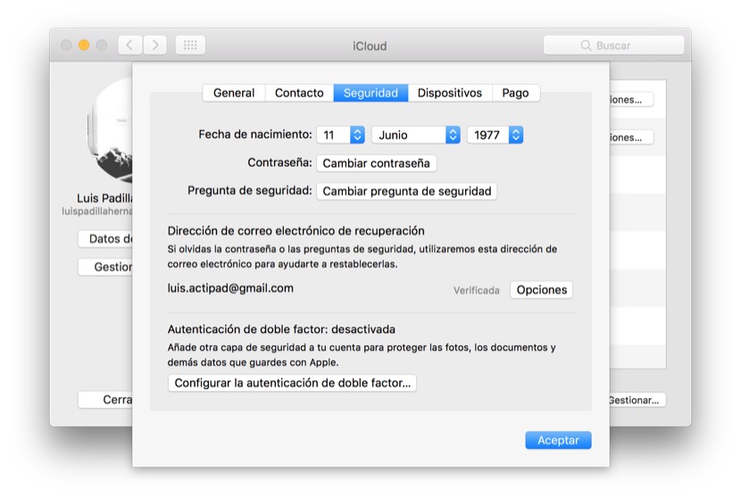Click the profile picture in iCloud window
The height and width of the screenshot is (497, 741).
point(110,130)
